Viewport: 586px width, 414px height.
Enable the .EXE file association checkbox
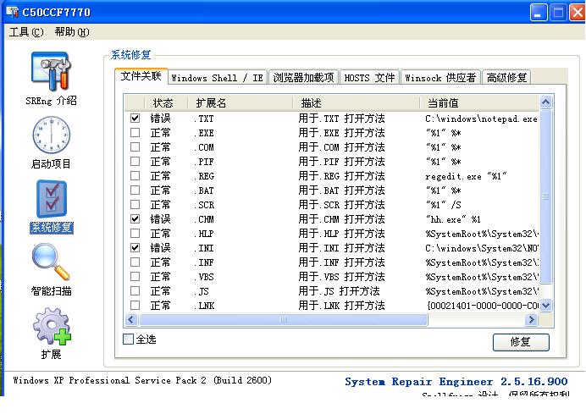pyautogui.click(x=135, y=134)
